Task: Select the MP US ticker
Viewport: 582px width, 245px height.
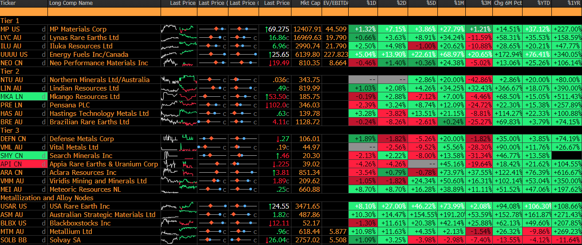Action: point(10,29)
